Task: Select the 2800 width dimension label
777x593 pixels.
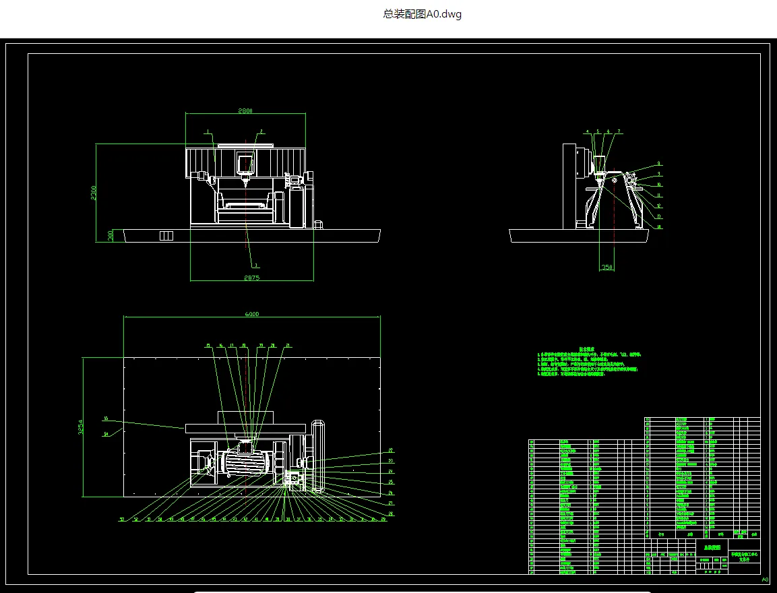Action: tap(245, 111)
